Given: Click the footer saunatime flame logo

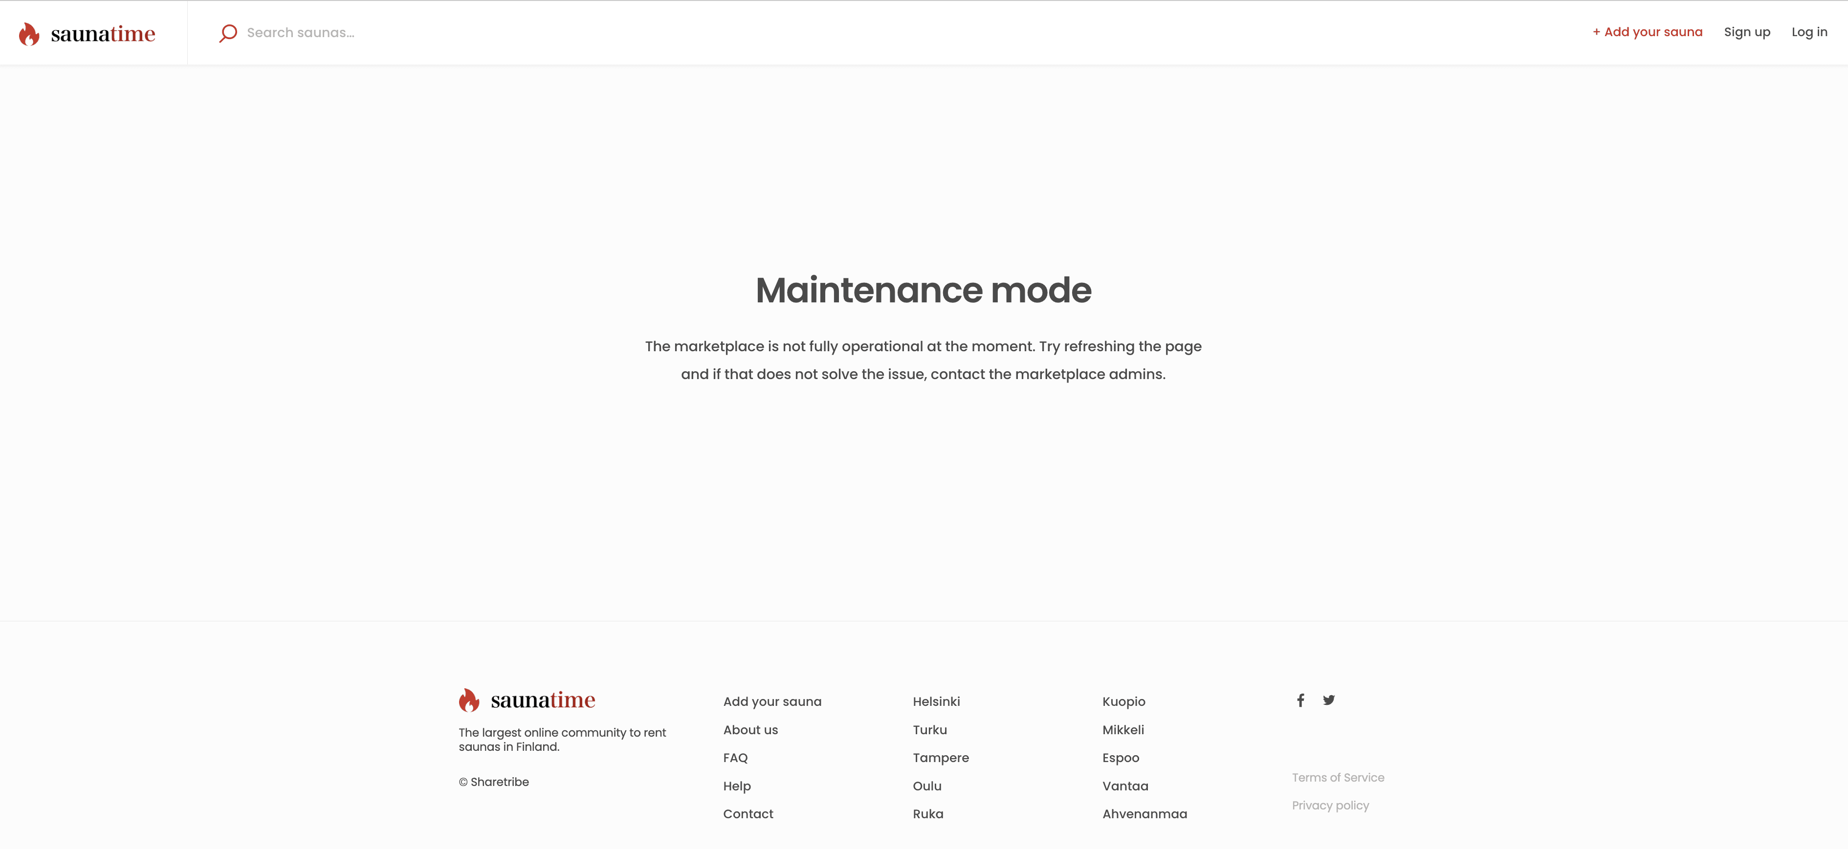Looking at the screenshot, I should [x=469, y=700].
